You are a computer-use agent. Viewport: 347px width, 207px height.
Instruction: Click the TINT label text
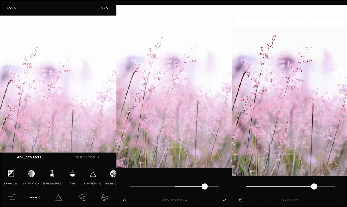(x=72, y=184)
